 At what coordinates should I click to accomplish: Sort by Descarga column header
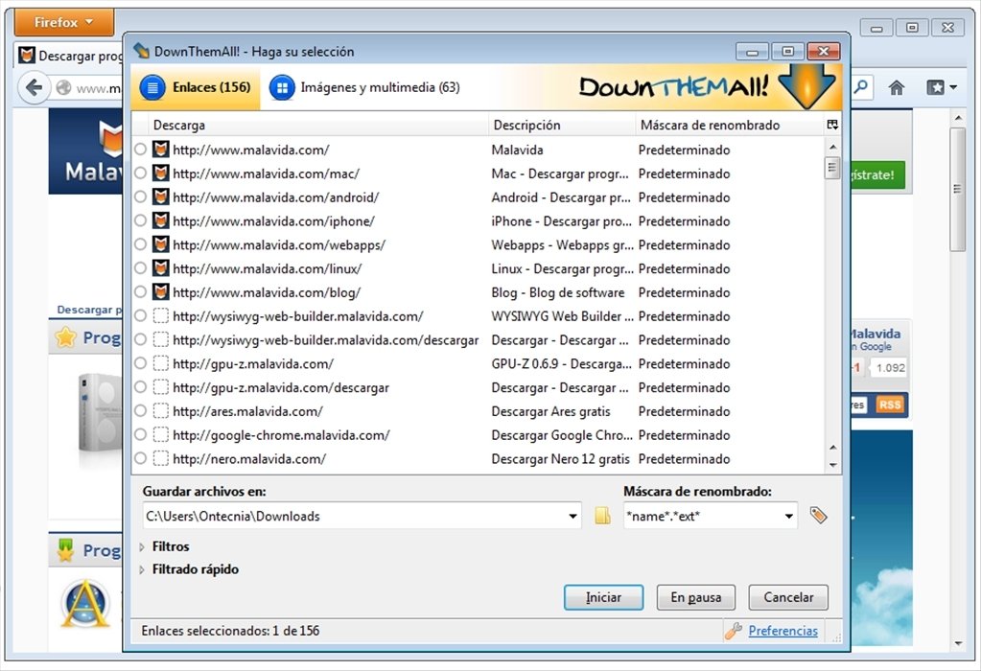pos(318,125)
